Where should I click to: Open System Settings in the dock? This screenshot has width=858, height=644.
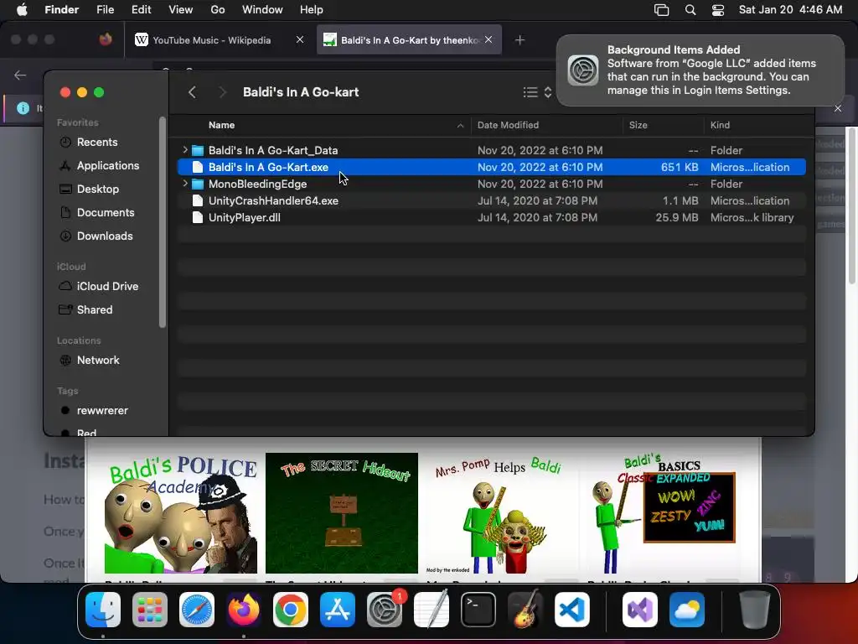384,610
